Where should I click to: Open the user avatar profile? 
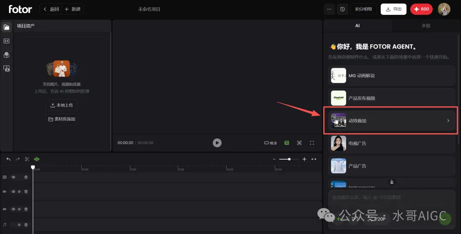pyautogui.click(x=443, y=9)
